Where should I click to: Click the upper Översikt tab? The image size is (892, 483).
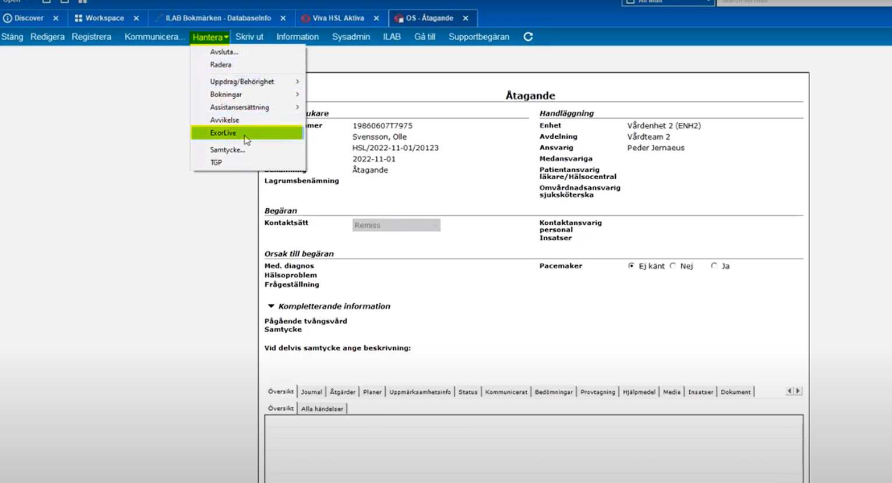pyautogui.click(x=281, y=392)
